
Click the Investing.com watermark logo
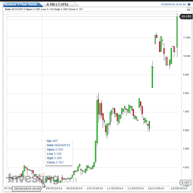click(x=42, y=178)
